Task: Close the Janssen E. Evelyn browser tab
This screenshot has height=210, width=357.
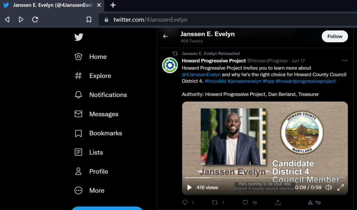Action: 99,5
